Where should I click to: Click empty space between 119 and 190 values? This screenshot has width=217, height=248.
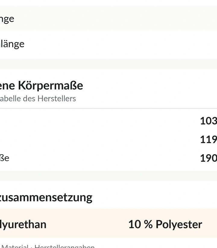pyautogui.click(x=209, y=149)
